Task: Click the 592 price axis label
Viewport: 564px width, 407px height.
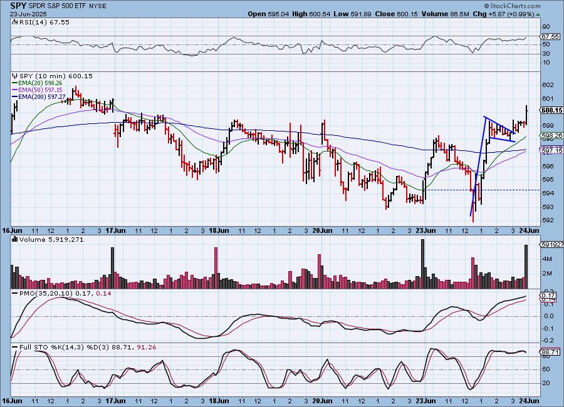Action: tap(548, 220)
